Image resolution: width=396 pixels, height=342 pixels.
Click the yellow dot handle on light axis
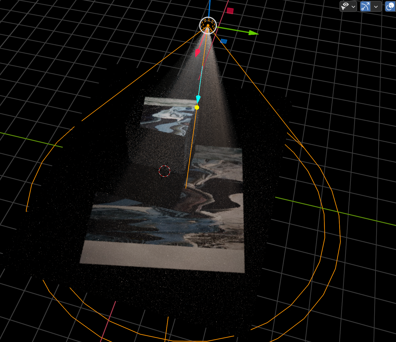[x=197, y=107]
